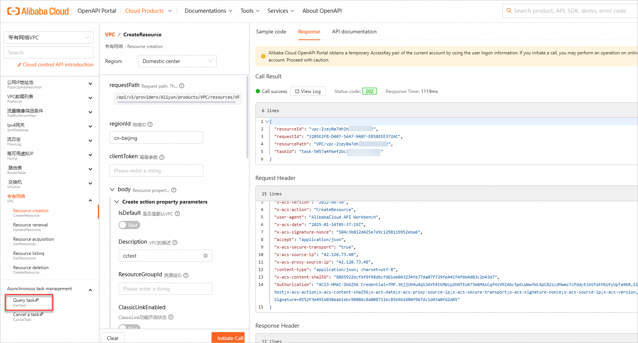638x343 pixels.
Task: Click the clientToken input field
Action: point(156,171)
